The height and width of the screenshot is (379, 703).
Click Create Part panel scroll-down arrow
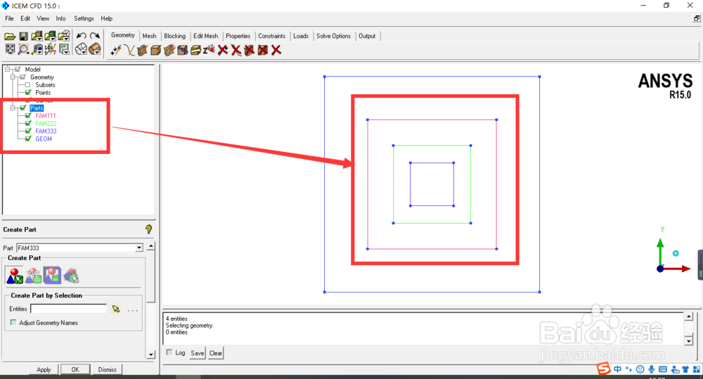[x=151, y=354]
